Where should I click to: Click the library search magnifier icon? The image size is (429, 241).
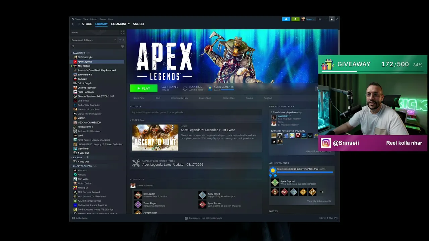pos(73,47)
